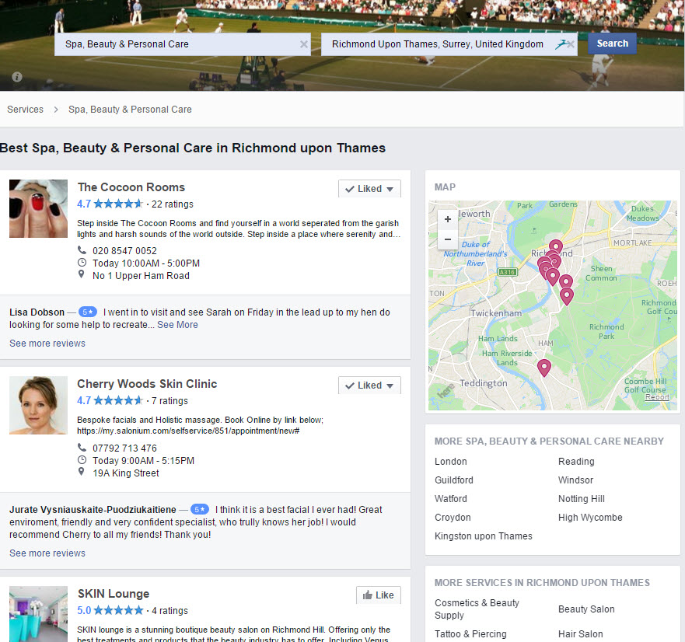Click Cherry Woods Skin Clinic's profile photo

click(x=37, y=405)
